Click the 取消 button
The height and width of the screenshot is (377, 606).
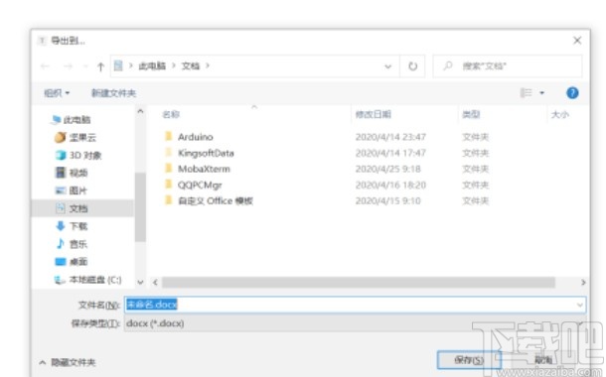543,360
